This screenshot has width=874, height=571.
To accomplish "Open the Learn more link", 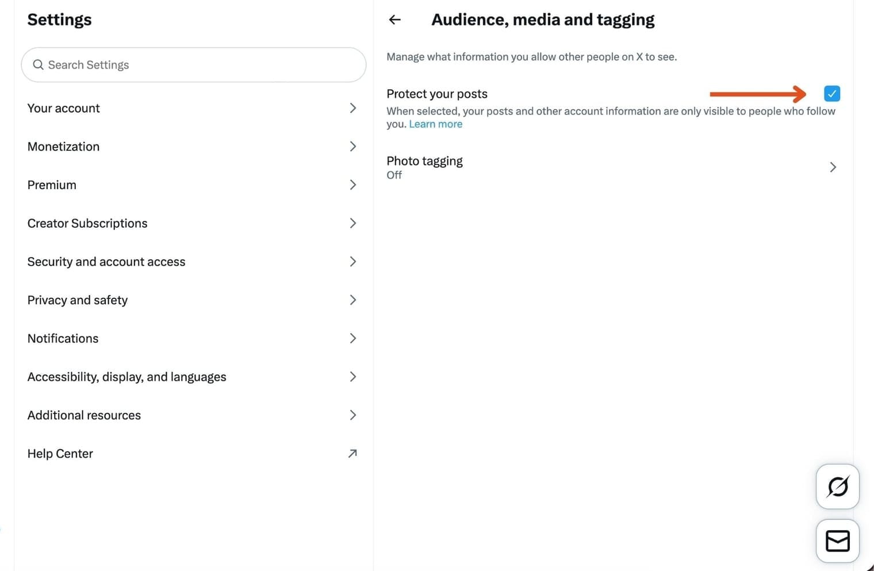I will (x=435, y=124).
